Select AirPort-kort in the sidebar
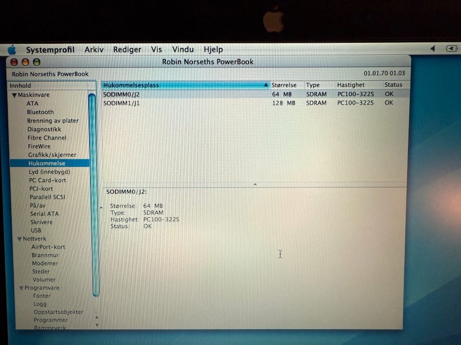The height and width of the screenshot is (345, 461). 48,247
